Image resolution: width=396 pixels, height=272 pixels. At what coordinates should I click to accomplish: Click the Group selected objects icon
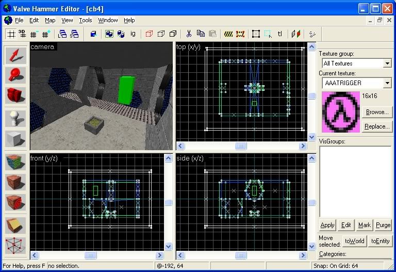[109, 34]
